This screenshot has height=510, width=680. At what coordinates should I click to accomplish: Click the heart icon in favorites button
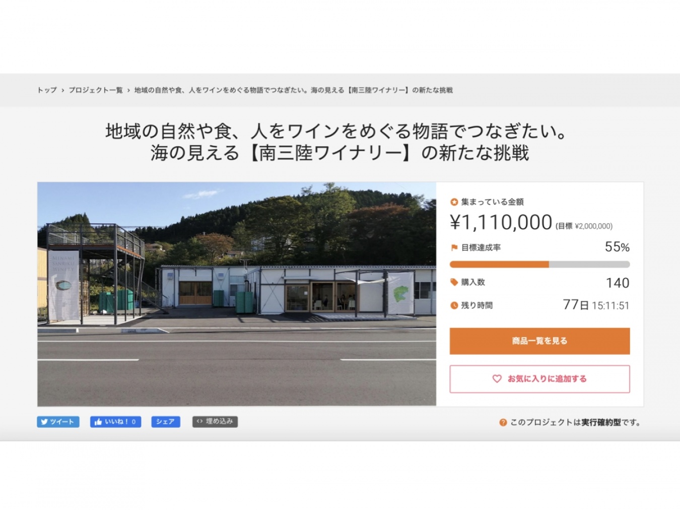click(x=497, y=378)
